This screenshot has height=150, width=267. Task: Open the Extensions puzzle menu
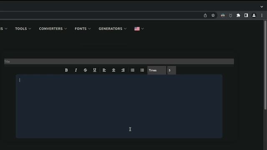pos(238,15)
